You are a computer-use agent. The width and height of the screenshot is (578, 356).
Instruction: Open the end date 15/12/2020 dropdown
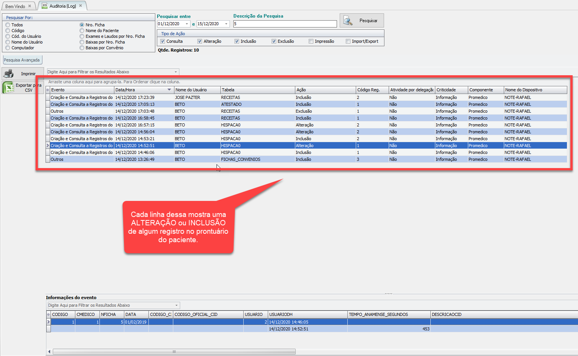tap(226, 24)
